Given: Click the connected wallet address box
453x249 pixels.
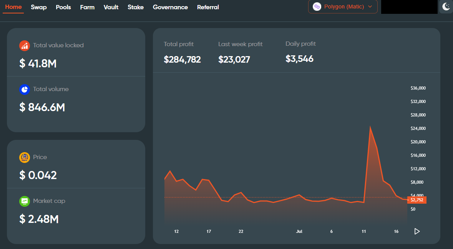Looking at the screenshot, I should tap(409, 7).
